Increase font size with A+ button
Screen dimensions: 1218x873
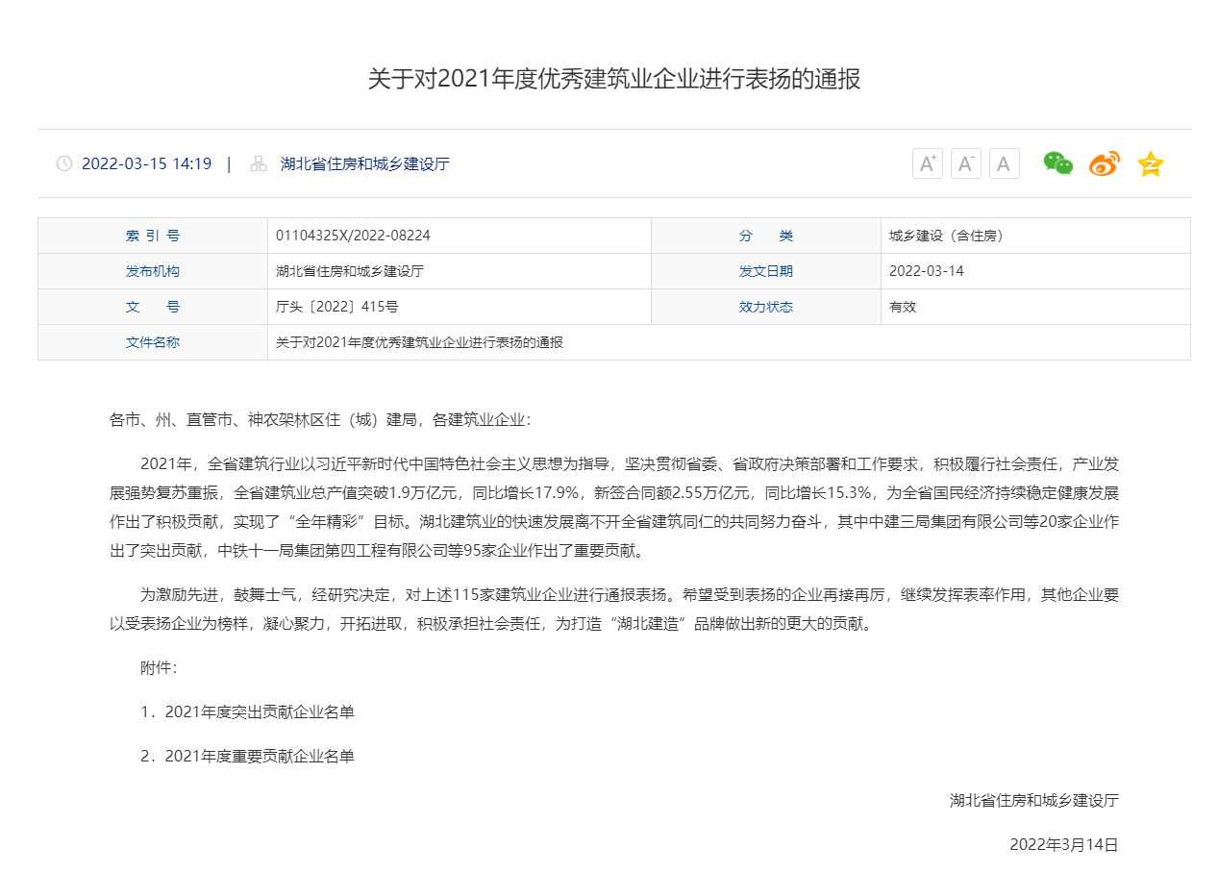click(x=927, y=163)
